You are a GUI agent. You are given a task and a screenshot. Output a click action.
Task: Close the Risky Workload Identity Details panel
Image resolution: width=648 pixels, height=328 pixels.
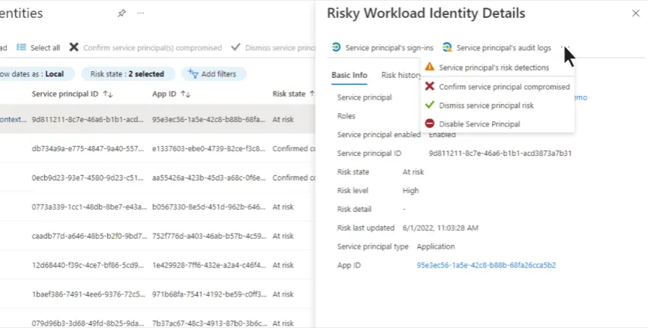tap(635, 13)
